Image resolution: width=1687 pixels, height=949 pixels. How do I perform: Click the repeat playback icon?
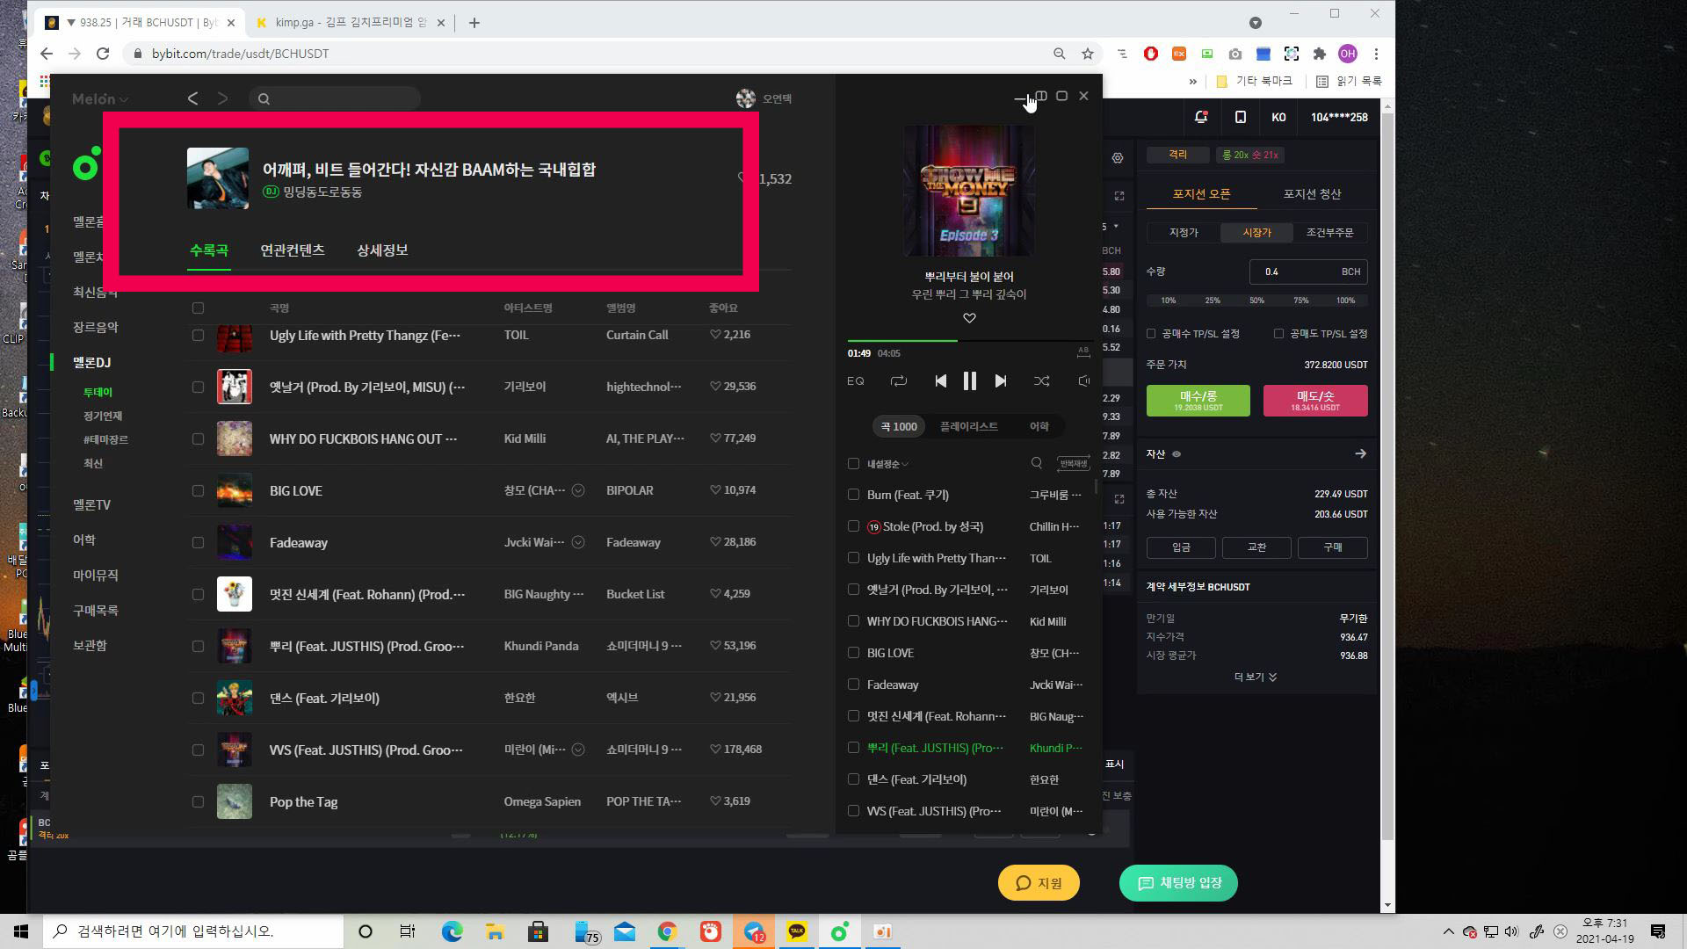click(897, 380)
